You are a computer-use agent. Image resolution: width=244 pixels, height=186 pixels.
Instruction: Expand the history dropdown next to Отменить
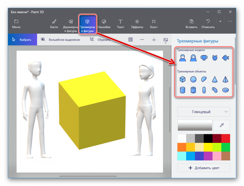click(x=220, y=21)
